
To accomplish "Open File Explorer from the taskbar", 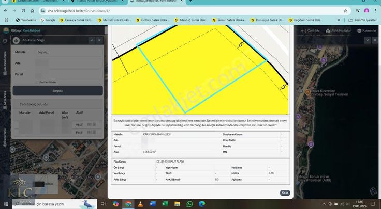I will 178,204.
